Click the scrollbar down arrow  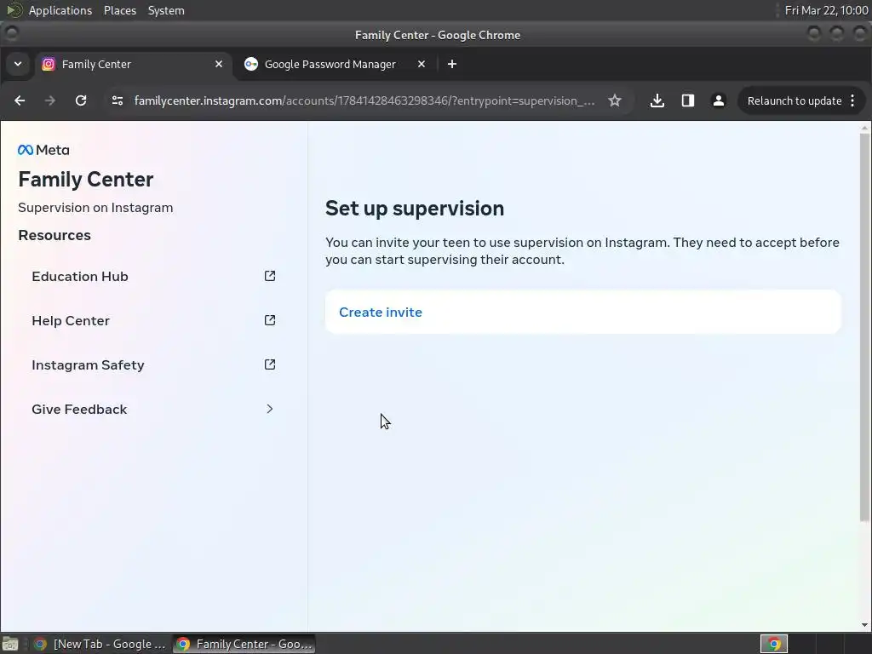point(864,625)
